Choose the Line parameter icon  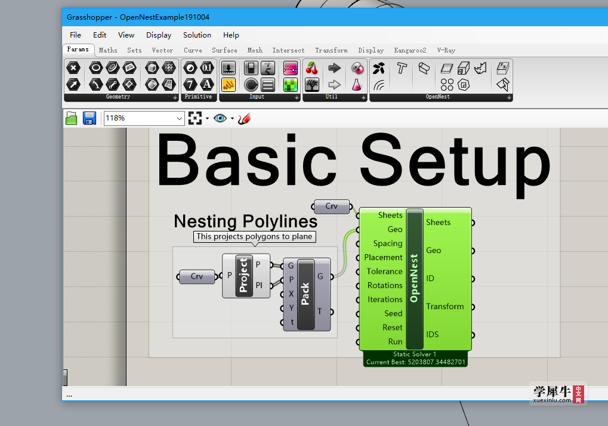pos(112,85)
